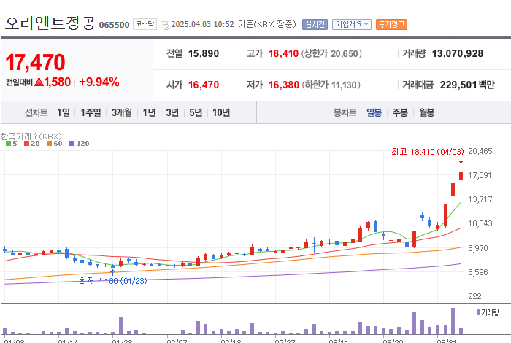
Task: Click the stock code 065500
Action: click(114, 25)
